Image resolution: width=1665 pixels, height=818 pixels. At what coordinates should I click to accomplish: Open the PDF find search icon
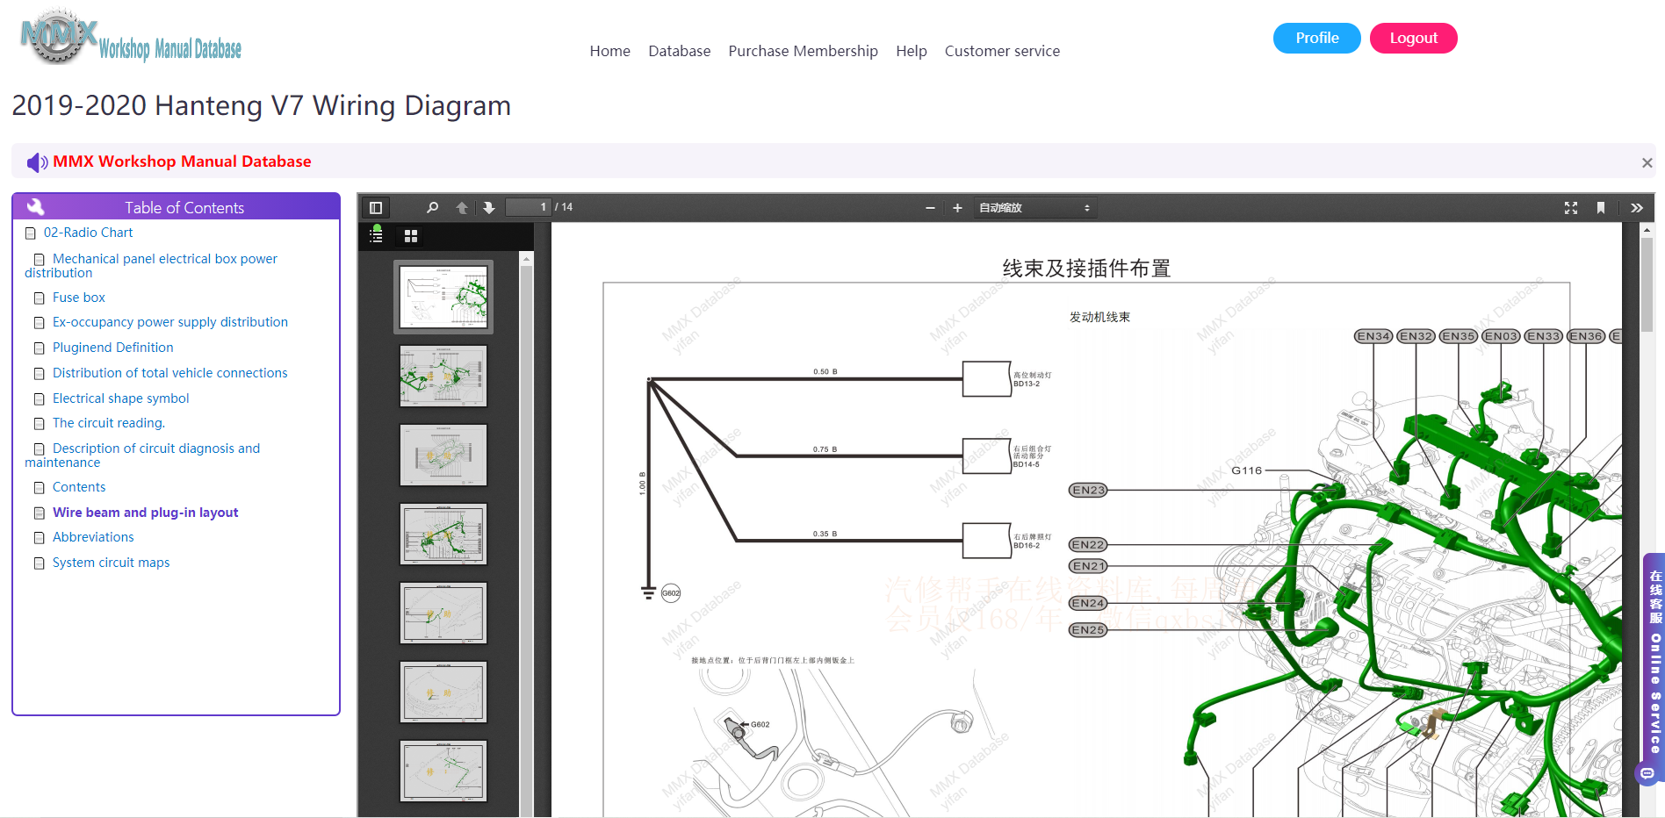[x=432, y=208]
